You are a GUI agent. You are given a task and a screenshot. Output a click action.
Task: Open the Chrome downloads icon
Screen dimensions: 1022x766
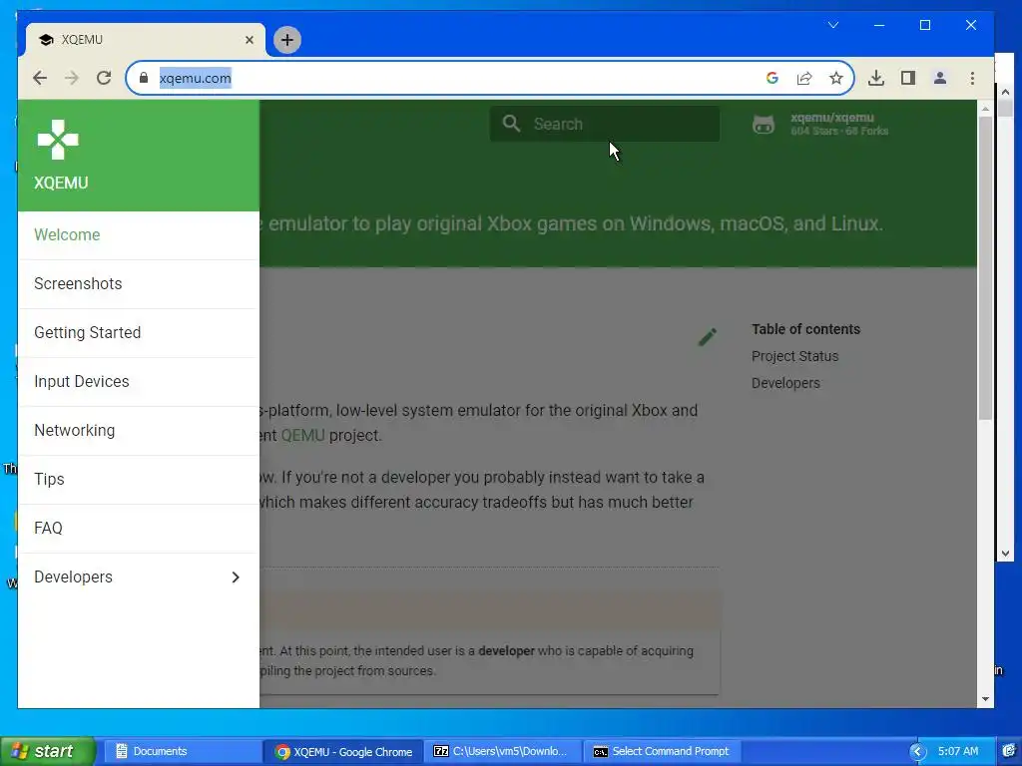pyautogui.click(x=876, y=78)
